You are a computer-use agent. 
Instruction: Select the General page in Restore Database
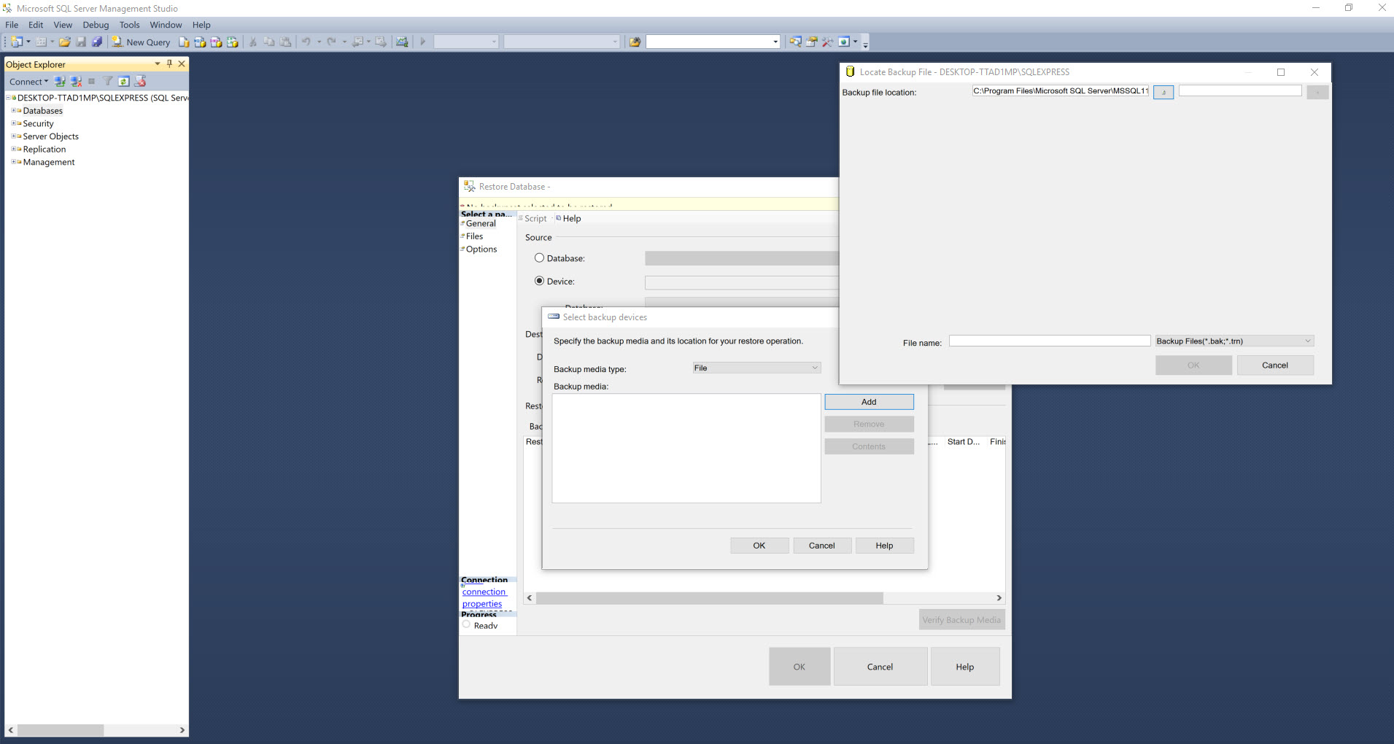[x=481, y=223]
